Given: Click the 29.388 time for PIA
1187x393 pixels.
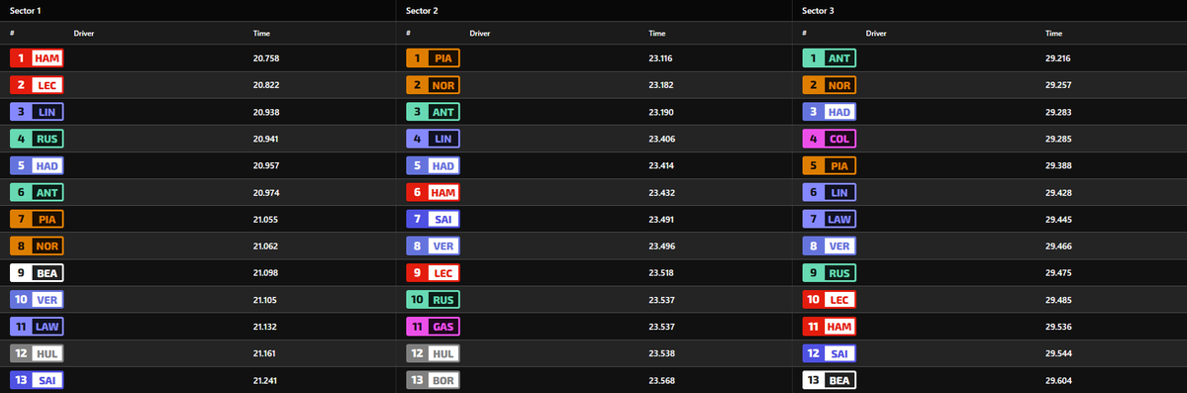Looking at the screenshot, I should [1058, 166].
